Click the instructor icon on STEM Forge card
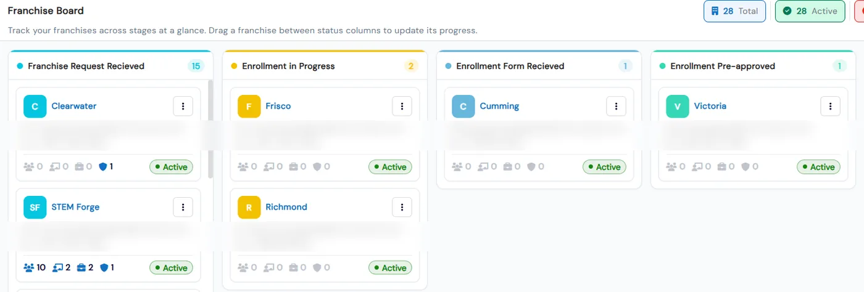864x292 pixels. coord(57,267)
